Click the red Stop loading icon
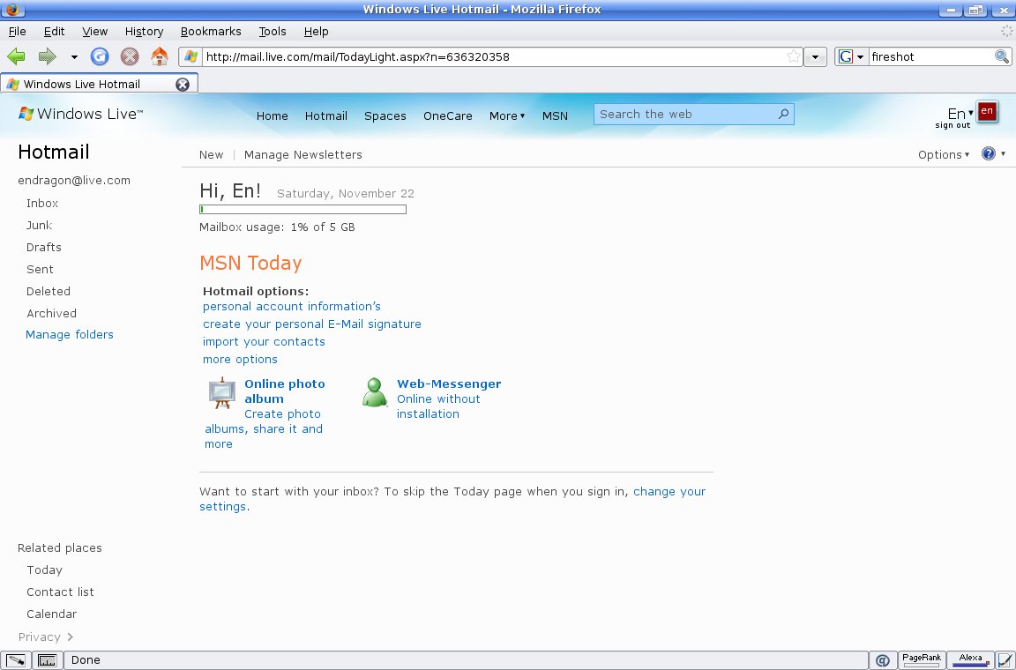Image resolution: width=1016 pixels, height=670 pixels. (130, 56)
